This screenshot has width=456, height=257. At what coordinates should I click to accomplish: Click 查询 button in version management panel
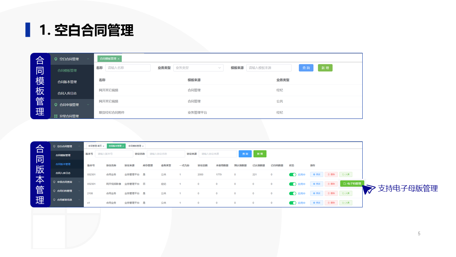click(x=245, y=154)
